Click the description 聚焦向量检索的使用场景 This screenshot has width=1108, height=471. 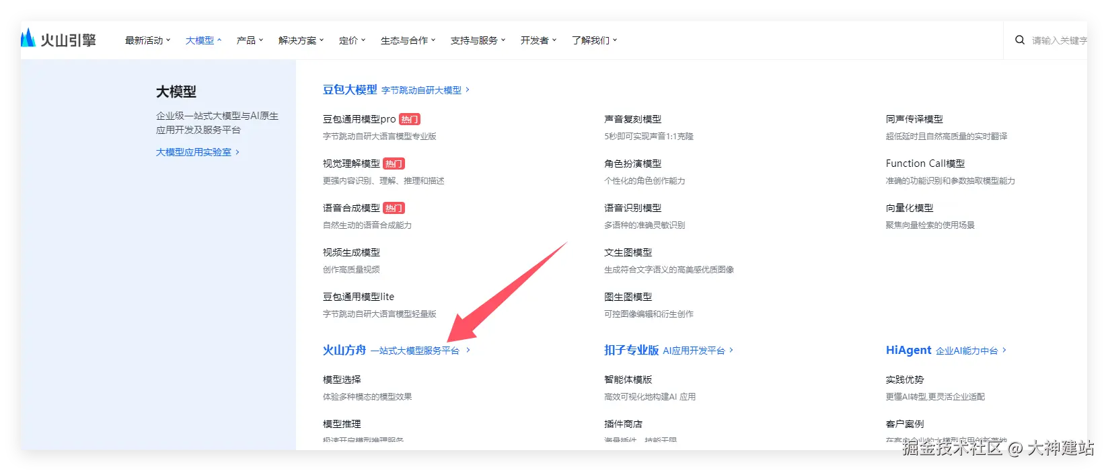(x=930, y=225)
